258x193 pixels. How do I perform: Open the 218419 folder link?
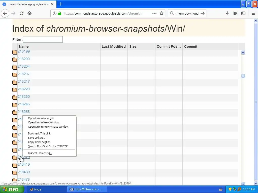[x=24, y=164]
